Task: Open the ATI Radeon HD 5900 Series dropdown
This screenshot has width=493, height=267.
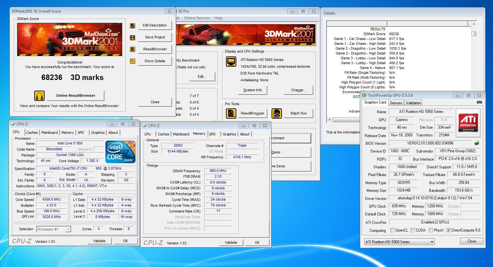Action: tap(399, 242)
